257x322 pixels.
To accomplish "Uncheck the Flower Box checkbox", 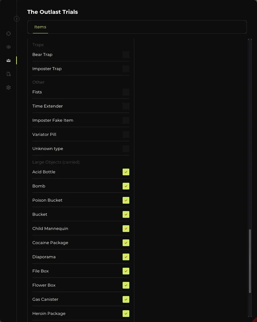I will 126,285.
